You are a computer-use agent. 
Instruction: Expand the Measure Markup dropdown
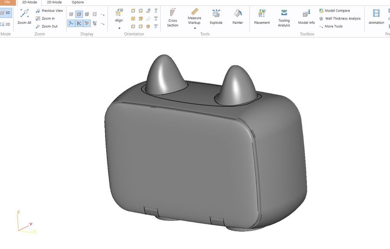click(195, 28)
